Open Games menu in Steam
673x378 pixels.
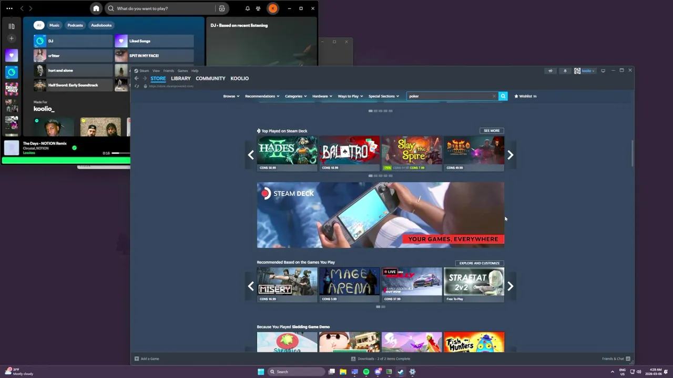pyautogui.click(x=182, y=71)
